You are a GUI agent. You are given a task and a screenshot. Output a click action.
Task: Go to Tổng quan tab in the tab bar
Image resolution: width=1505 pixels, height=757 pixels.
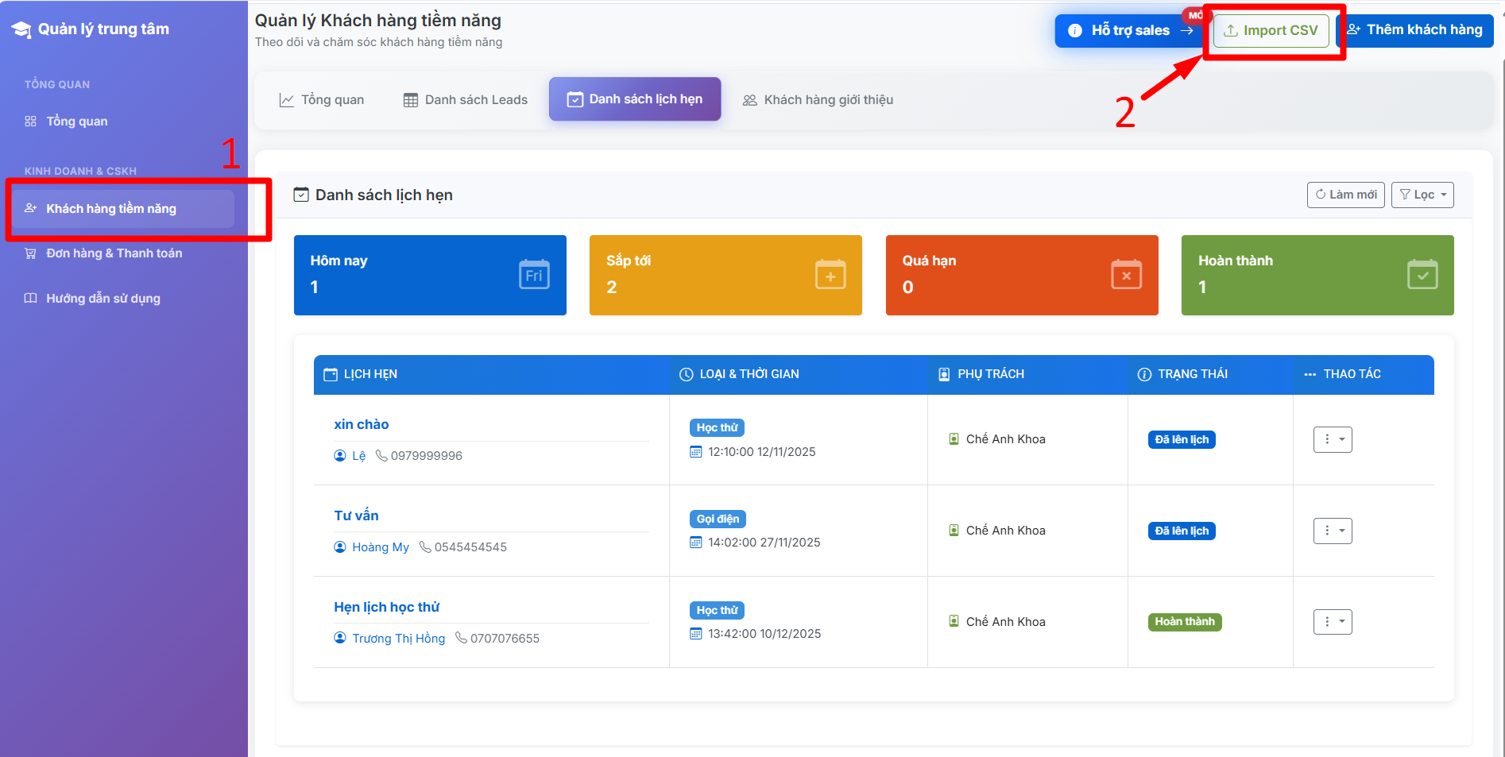pyautogui.click(x=321, y=99)
